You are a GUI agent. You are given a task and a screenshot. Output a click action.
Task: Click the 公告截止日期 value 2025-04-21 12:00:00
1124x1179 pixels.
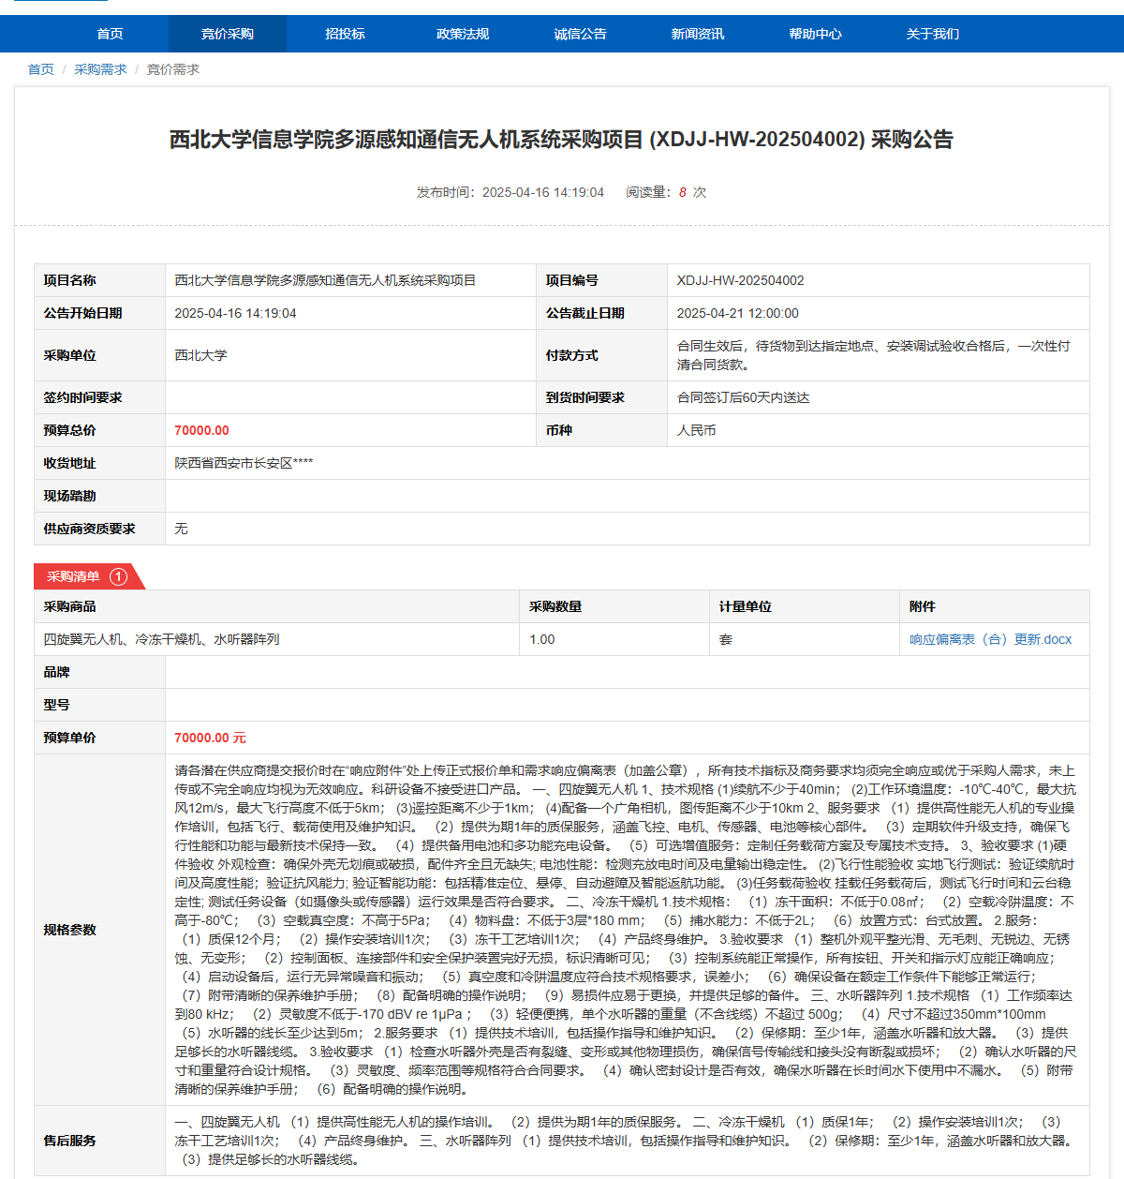click(x=737, y=313)
